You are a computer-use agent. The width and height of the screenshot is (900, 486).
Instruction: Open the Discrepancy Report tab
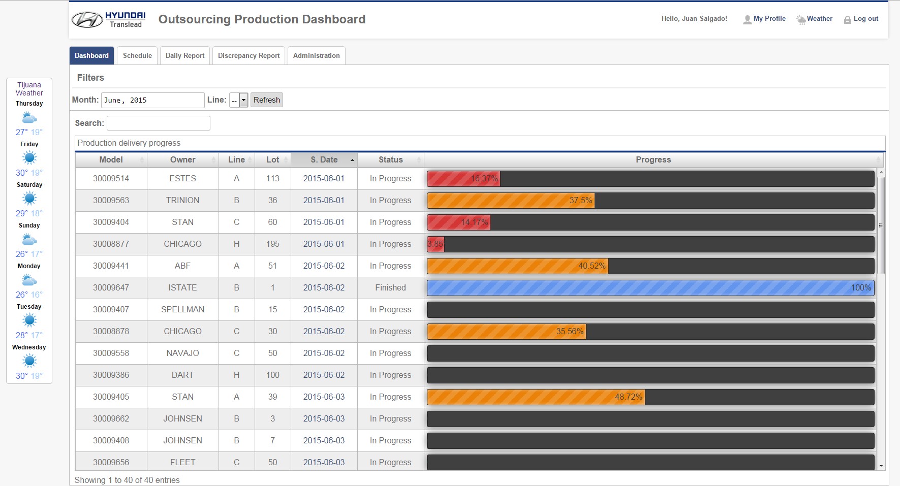[x=249, y=55]
